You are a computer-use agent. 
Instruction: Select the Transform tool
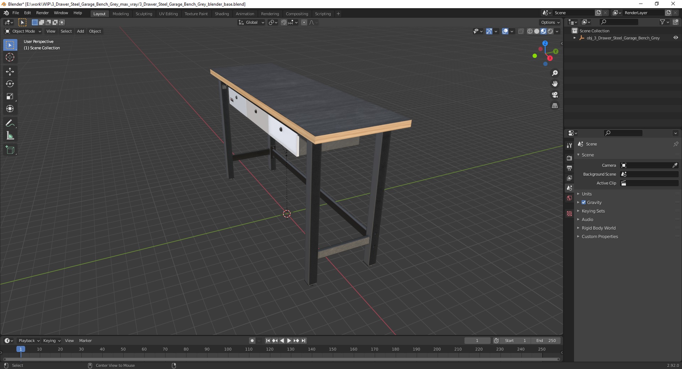click(x=10, y=109)
